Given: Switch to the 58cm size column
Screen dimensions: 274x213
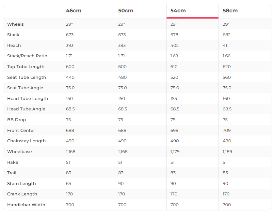Looking at the screenshot, I should tap(230, 11).
